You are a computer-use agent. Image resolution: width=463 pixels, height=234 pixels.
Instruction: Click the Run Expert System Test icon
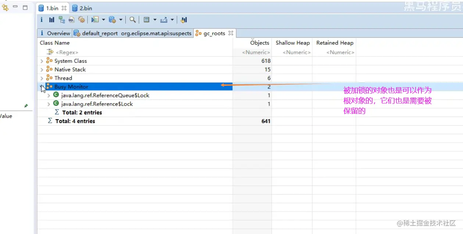tap(95, 20)
